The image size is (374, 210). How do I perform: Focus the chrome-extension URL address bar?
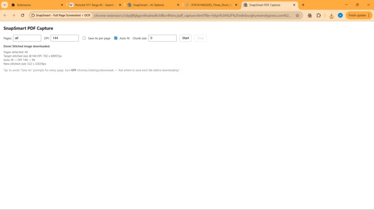tap(192, 15)
